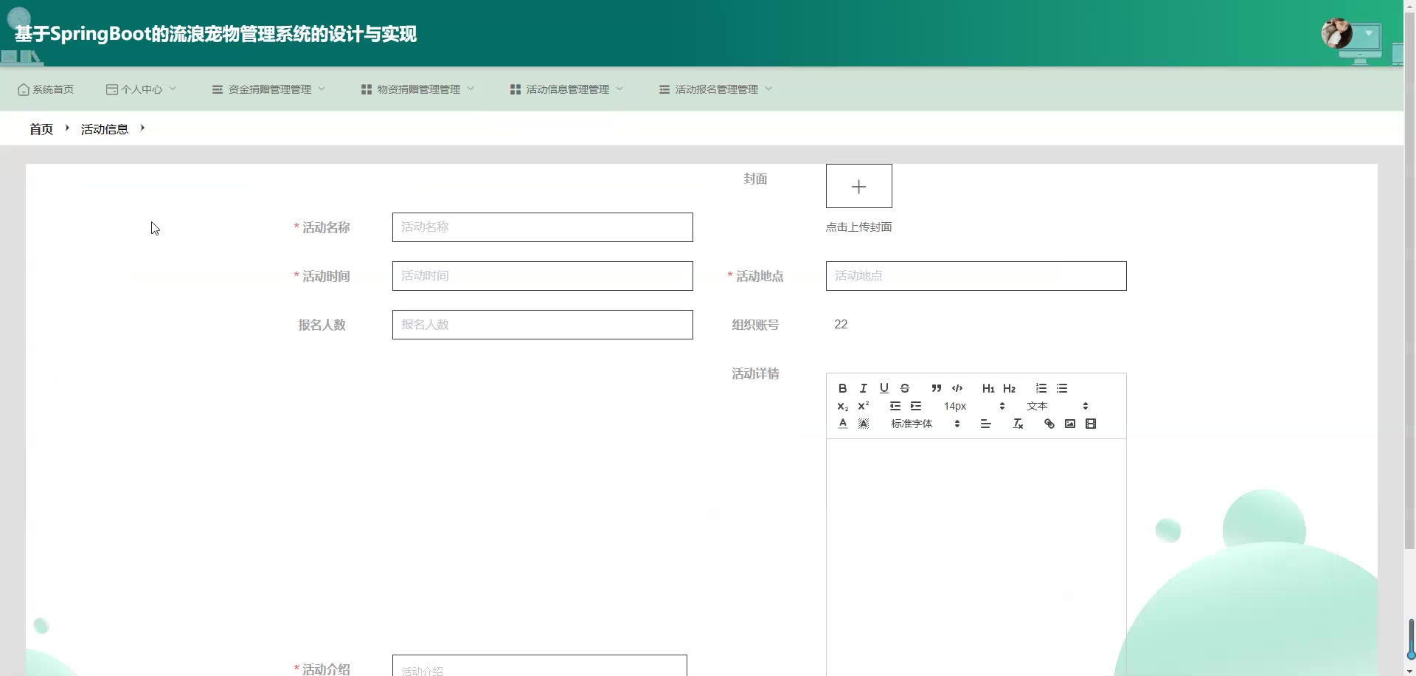Open the 活动报名管理管理 menu

click(715, 89)
